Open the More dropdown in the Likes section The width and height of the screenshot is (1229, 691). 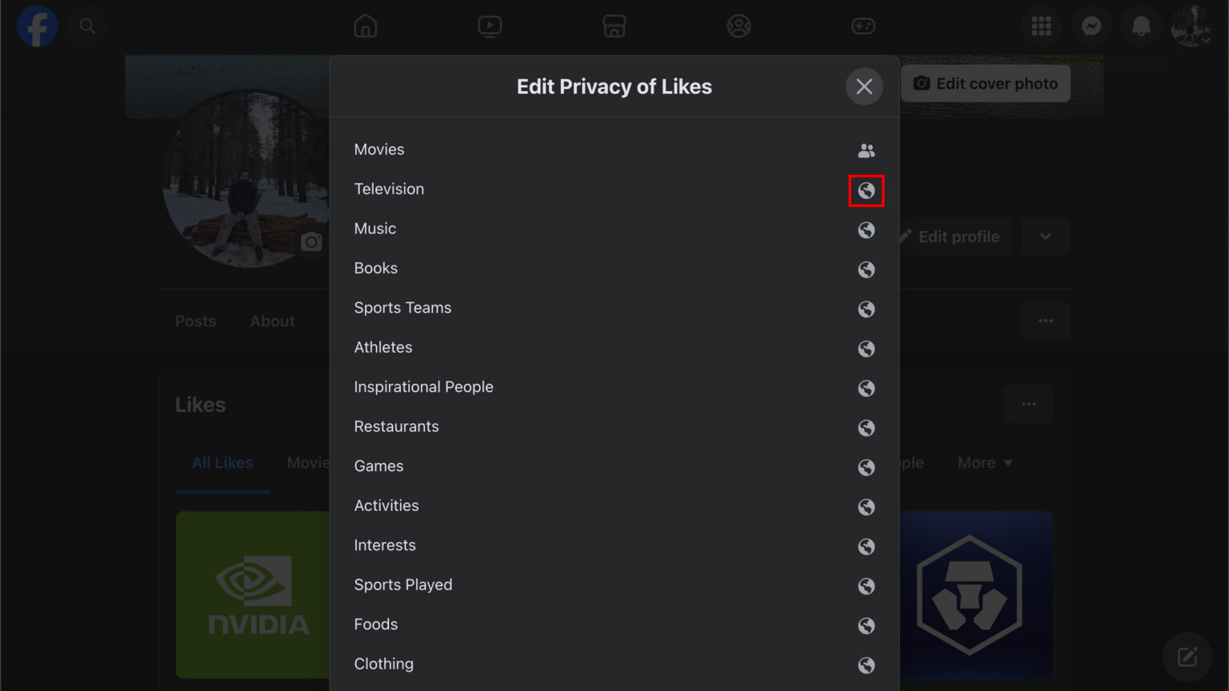click(985, 462)
